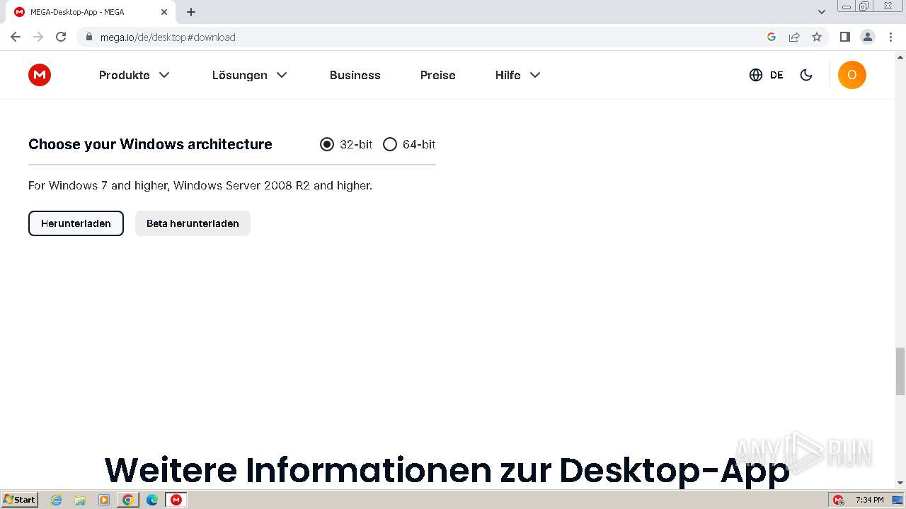Screen dimensions: 906x509
Task: Click the Herunterladen button
Action: tap(76, 223)
